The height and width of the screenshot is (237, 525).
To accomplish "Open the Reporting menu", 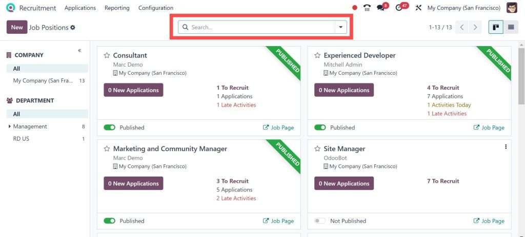I will (117, 8).
